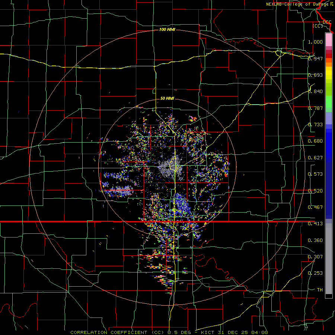Screen dimensions: 335x335
Task: Pick the gray band on the color scale
Action: (x=329, y=259)
